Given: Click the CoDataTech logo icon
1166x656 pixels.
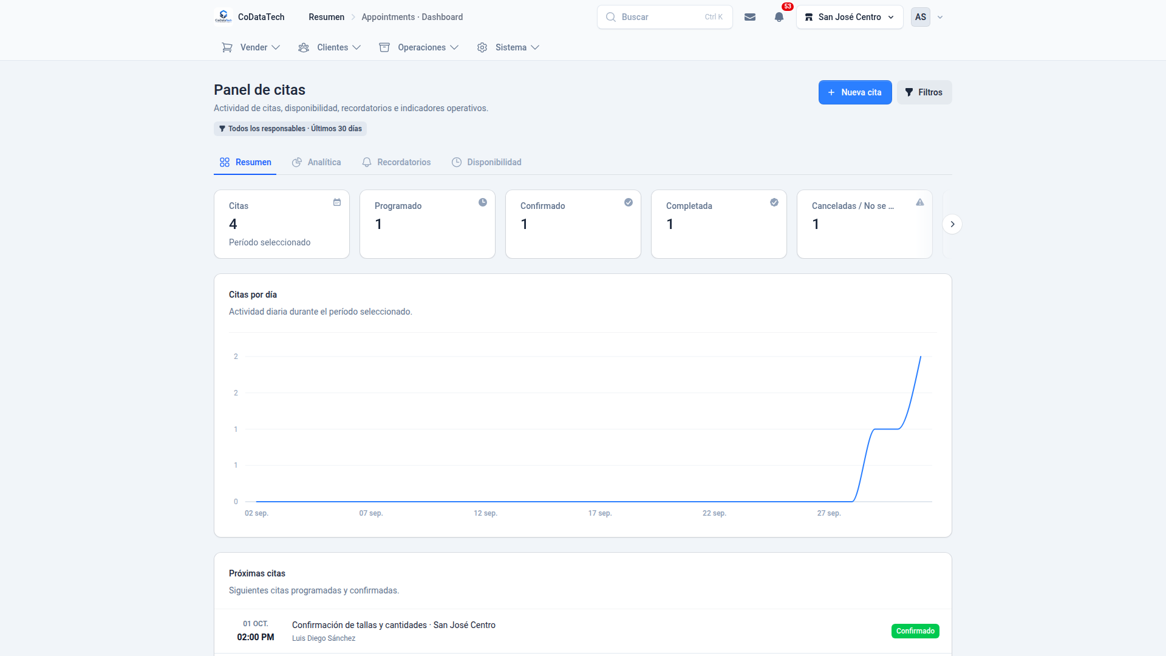Looking at the screenshot, I should (223, 17).
